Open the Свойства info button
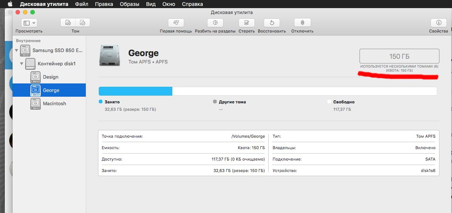 439,23
